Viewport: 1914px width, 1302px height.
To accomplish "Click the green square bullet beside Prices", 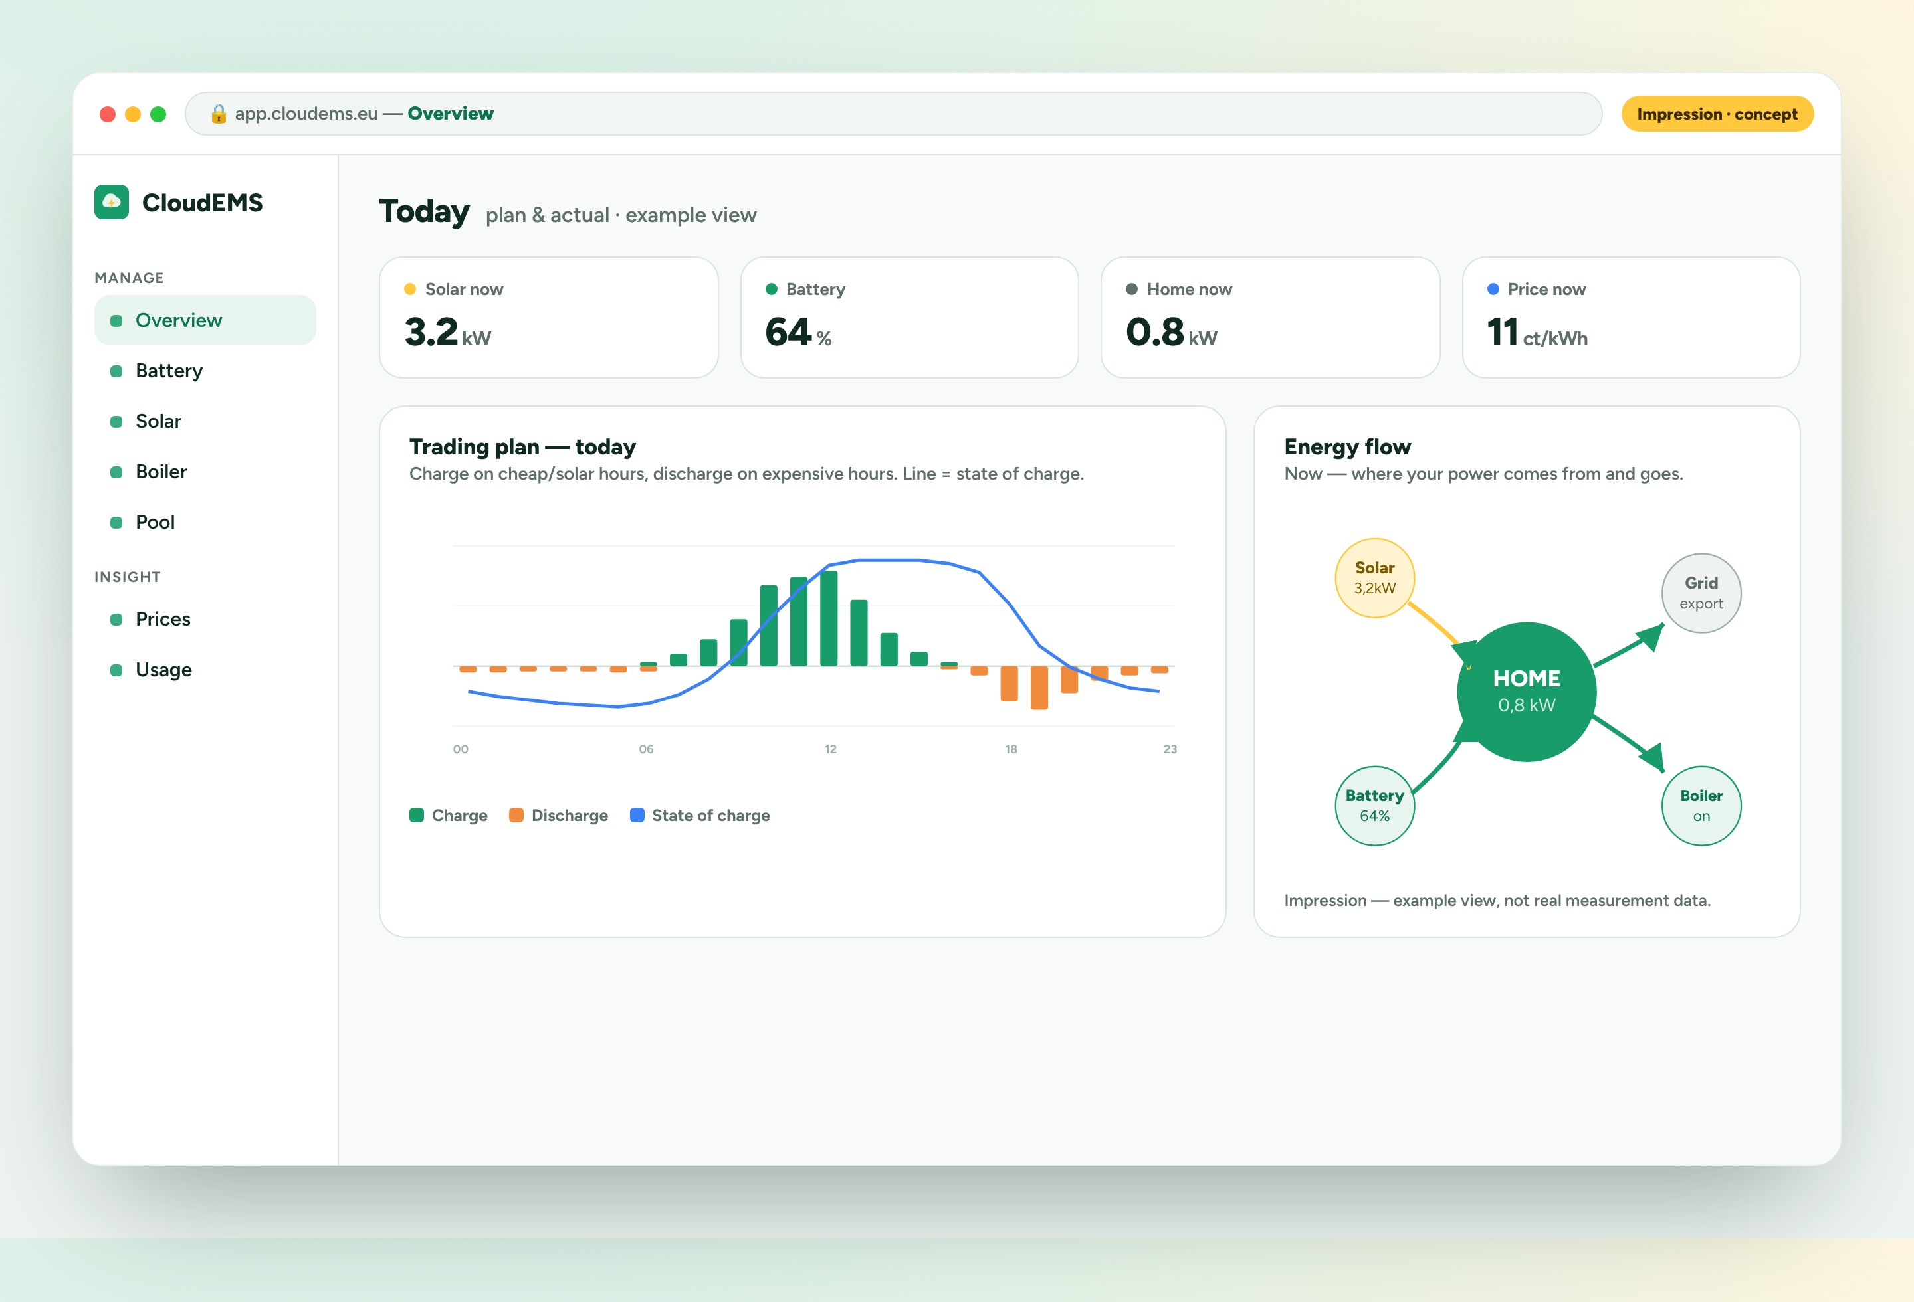I will click(x=116, y=619).
